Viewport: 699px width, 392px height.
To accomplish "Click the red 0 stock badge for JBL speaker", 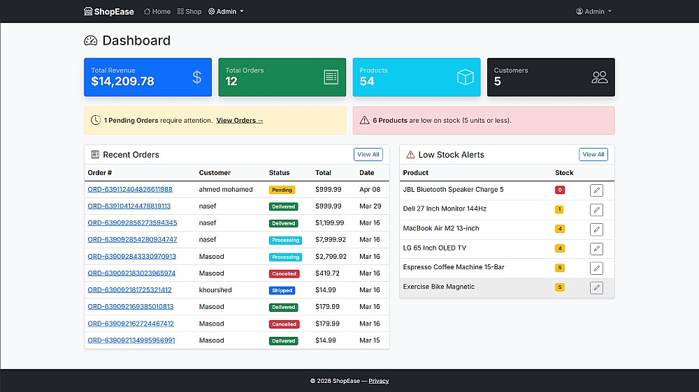I will pyautogui.click(x=560, y=190).
